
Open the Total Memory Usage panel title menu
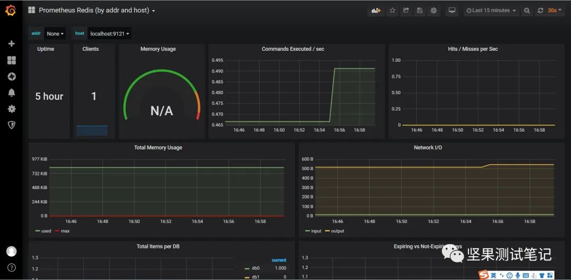[158, 147]
